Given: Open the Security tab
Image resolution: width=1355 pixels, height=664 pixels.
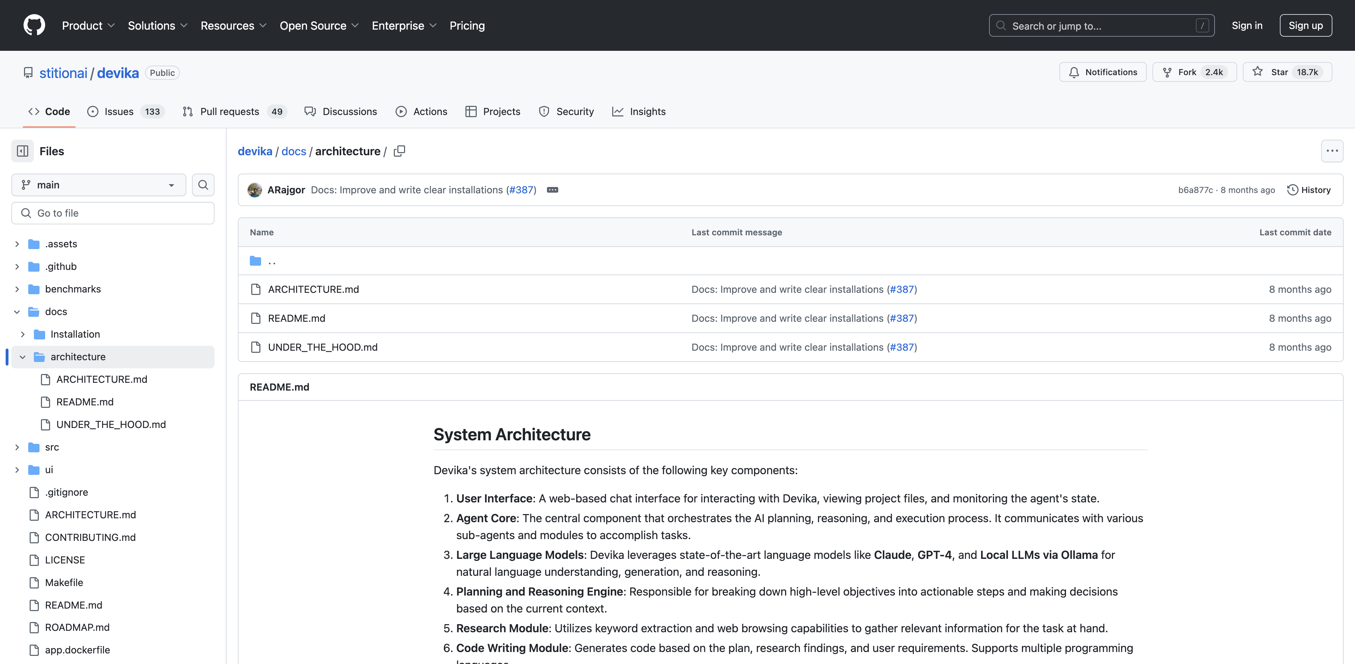Looking at the screenshot, I should (x=566, y=111).
